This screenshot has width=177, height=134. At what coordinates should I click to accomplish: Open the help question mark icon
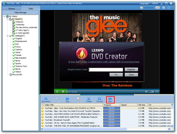pos(169,8)
